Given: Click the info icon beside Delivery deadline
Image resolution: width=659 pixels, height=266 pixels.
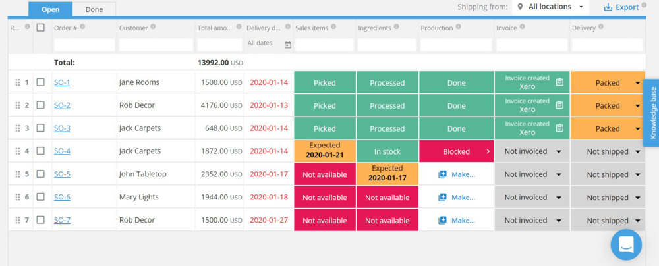Looking at the screenshot, I should [x=288, y=26].
